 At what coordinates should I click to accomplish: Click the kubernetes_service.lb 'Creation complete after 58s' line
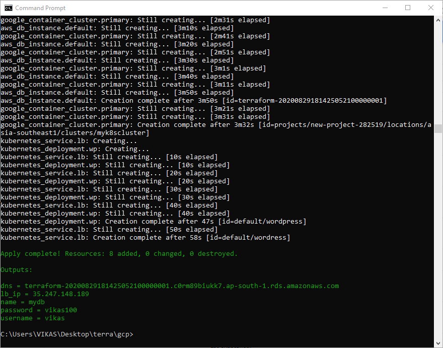pos(145,238)
